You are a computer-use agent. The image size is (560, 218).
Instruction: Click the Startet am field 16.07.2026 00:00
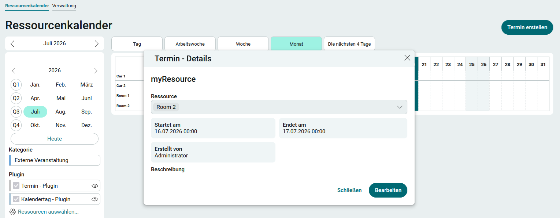pos(213,128)
